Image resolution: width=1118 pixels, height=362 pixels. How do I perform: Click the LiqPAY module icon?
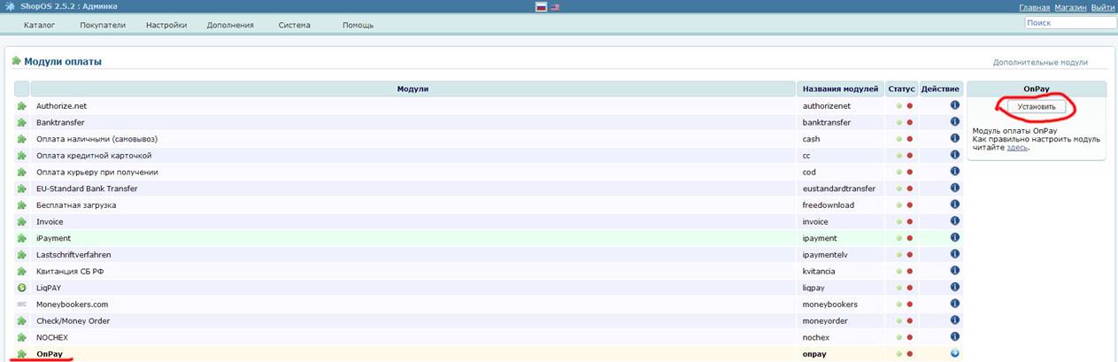22,288
